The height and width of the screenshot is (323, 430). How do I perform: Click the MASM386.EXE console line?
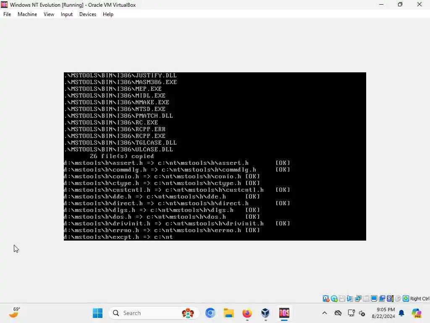point(121,82)
